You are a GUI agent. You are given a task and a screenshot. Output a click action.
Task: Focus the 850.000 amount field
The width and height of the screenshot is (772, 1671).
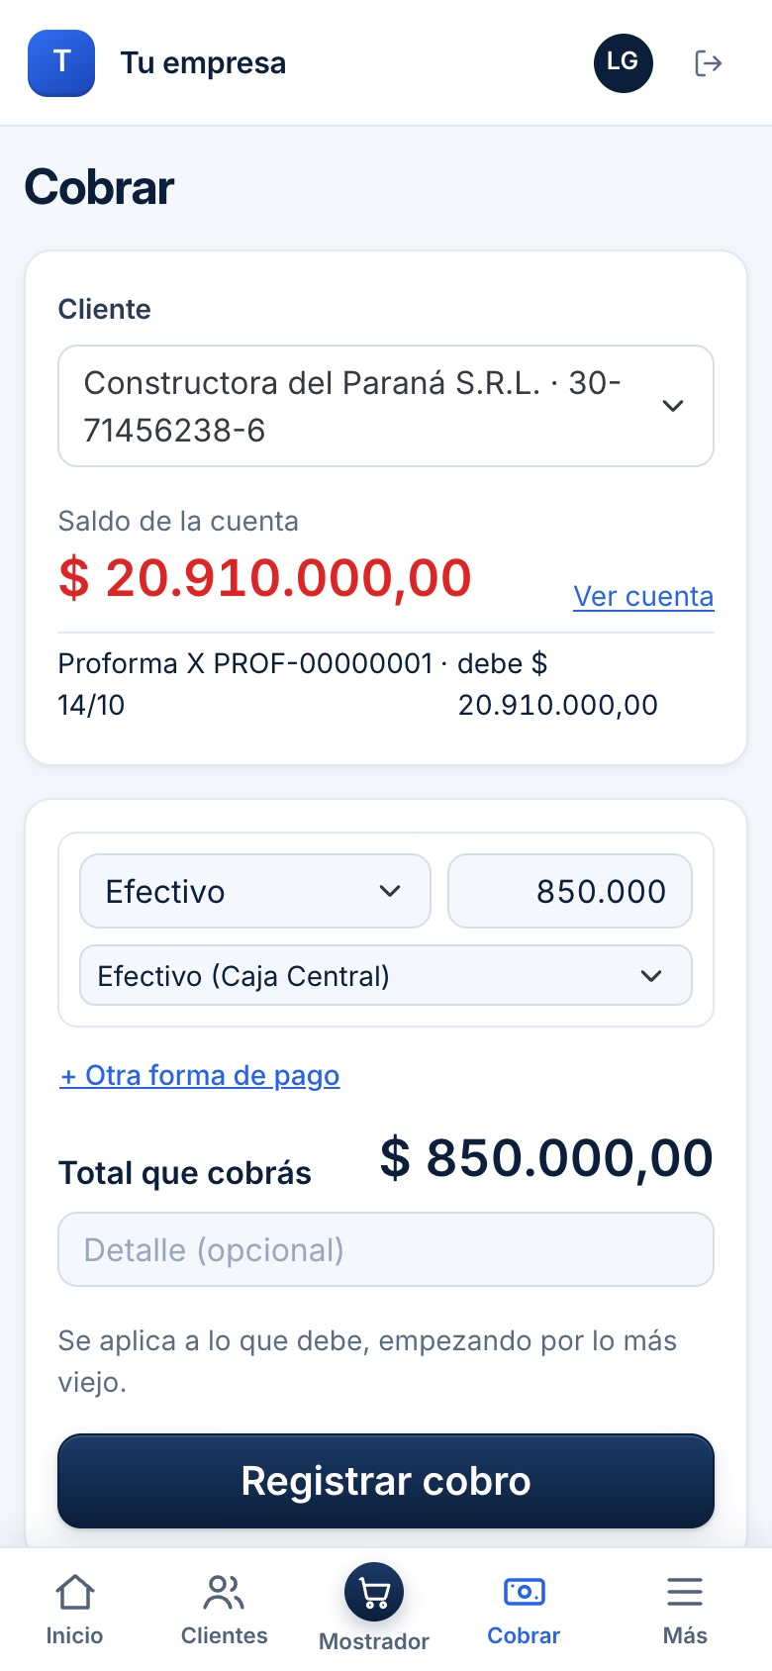tap(570, 891)
